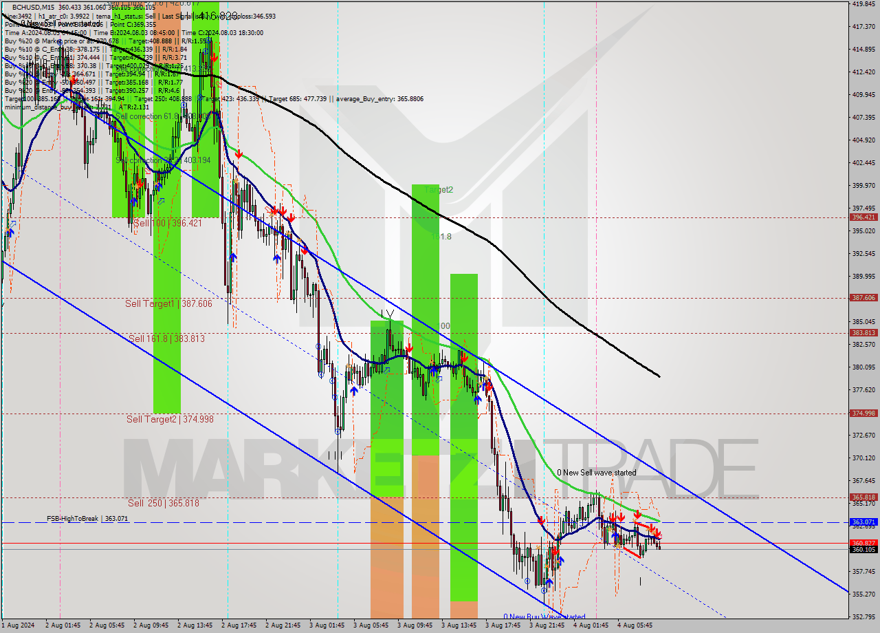Click the 'Sell Target2 | 374.998' label
Viewport: 880px width, 633px height.
pos(169,419)
